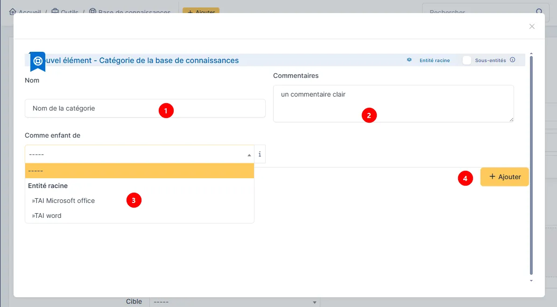Click the Sous-entités label
This screenshot has width=557, height=307.
click(x=490, y=60)
